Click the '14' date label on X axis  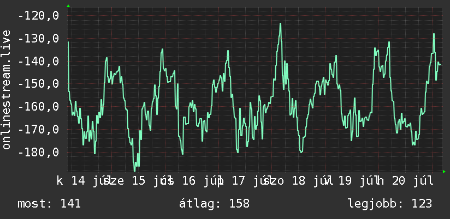coord(78,181)
